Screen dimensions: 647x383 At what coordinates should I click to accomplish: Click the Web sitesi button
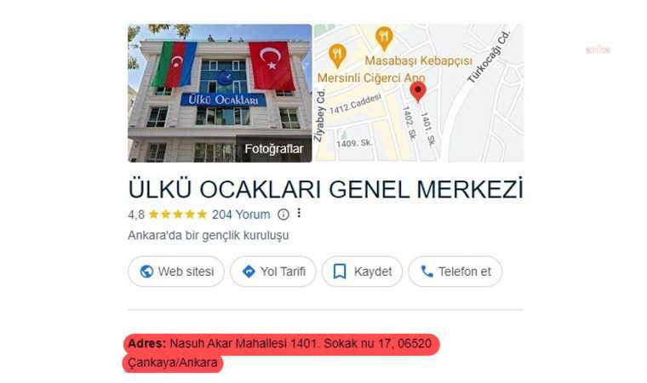[x=176, y=272]
